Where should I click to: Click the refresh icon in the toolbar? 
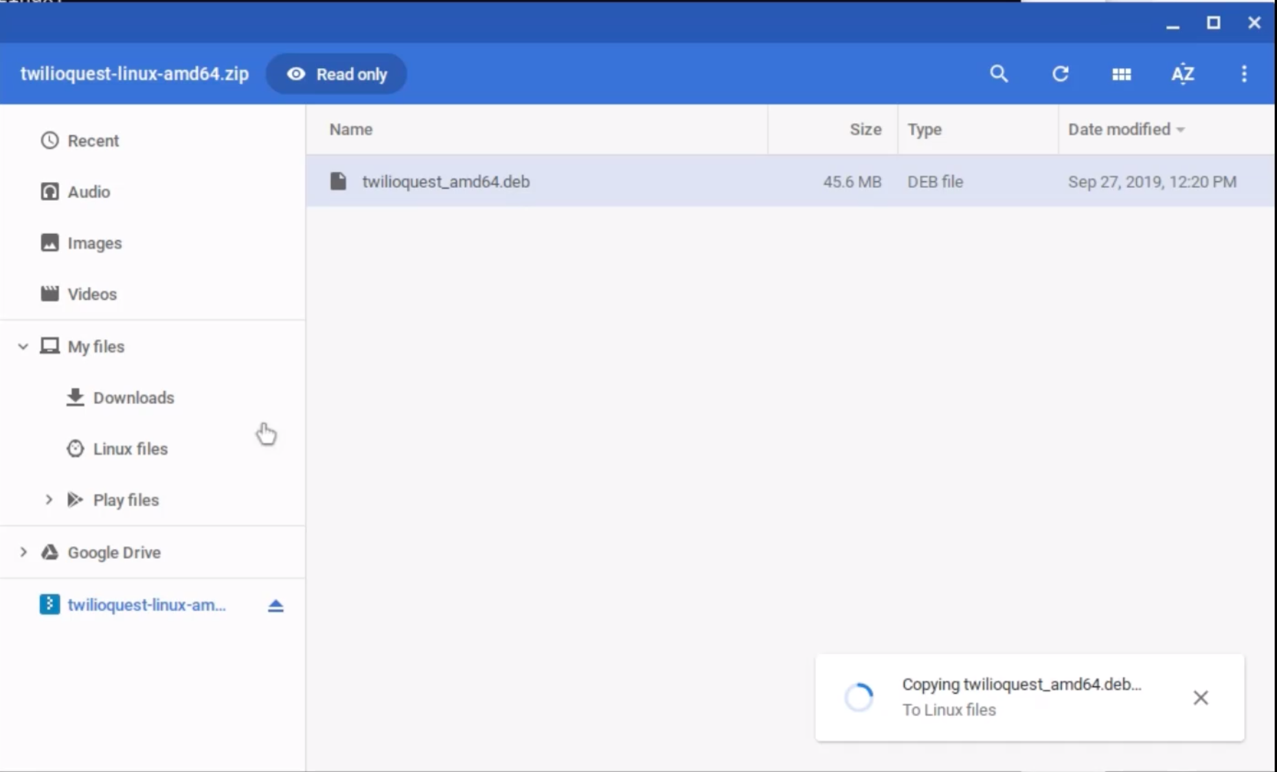click(1060, 74)
